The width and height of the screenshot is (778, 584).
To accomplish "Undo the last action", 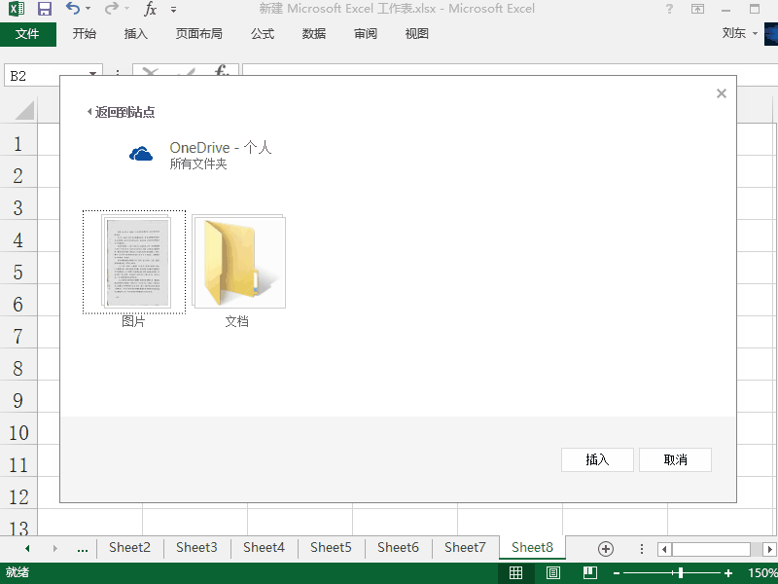I will [73, 8].
